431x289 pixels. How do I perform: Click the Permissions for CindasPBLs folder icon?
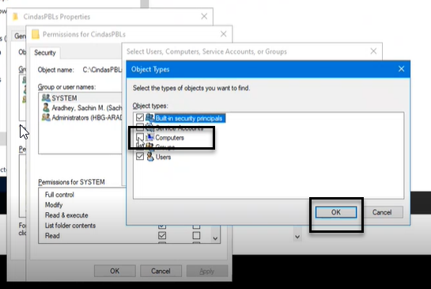coord(36,34)
